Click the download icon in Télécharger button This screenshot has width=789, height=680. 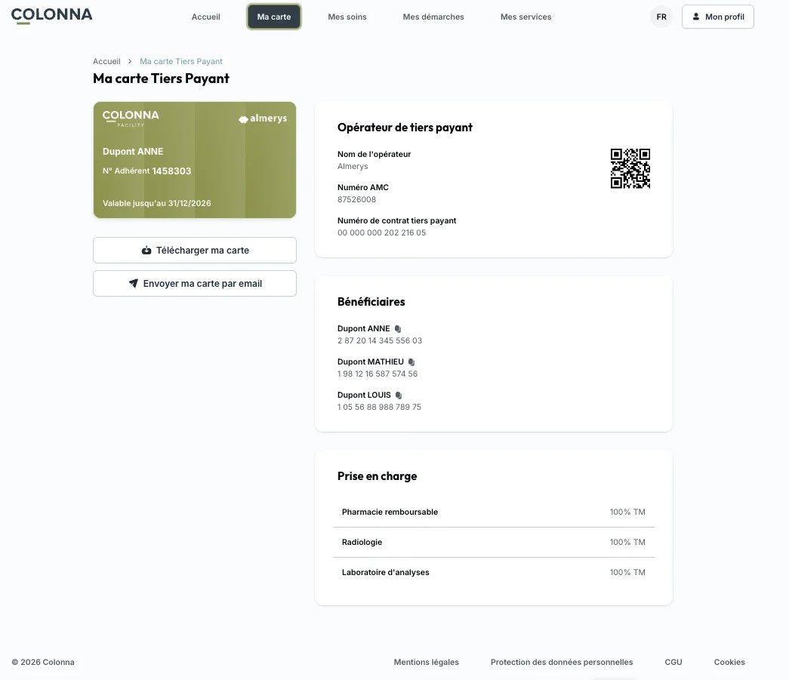pos(146,250)
